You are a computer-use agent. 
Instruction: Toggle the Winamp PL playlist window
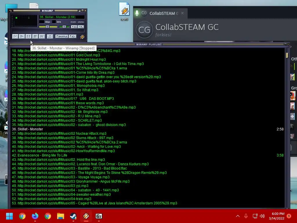click(x=81, y=27)
